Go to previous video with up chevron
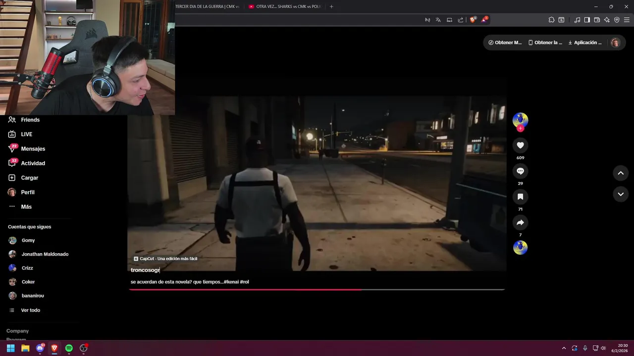This screenshot has width=634, height=356. [x=621, y=173]
